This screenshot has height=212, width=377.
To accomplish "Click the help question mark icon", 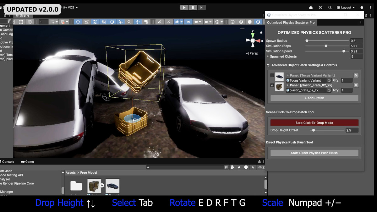I will click(362, 8).
